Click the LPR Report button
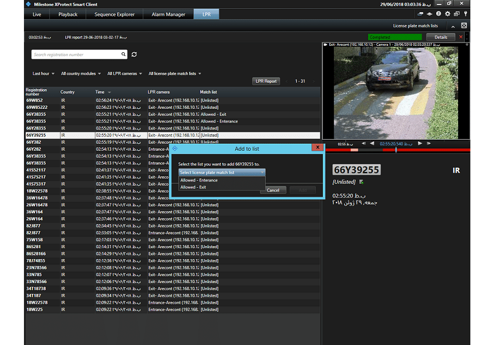 click(x=266, y=81)
